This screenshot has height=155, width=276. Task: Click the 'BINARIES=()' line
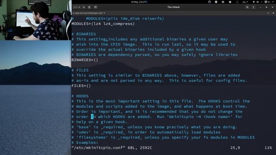click(x=85, y=60)
